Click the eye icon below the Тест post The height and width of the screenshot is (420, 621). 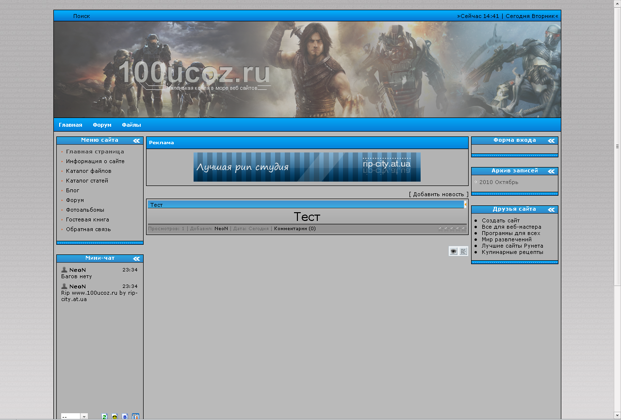[453, 251]
